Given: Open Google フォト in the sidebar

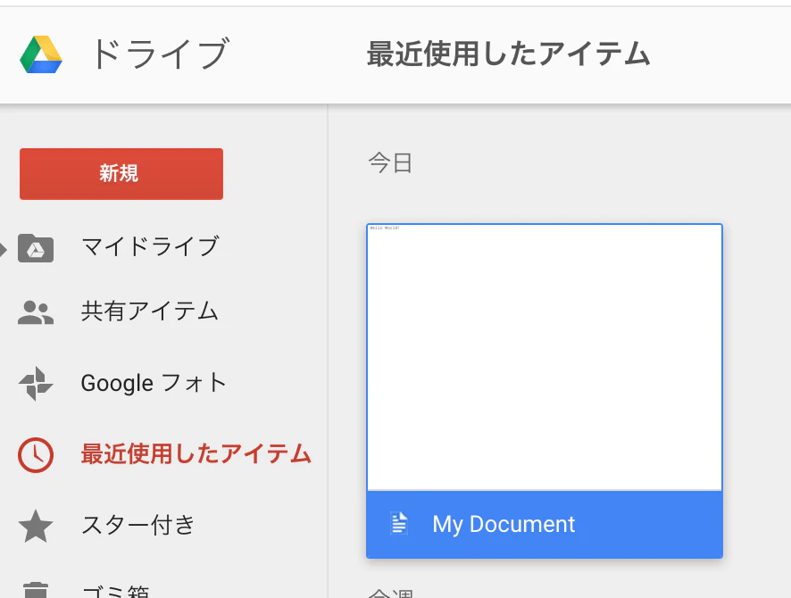Looking at the screenshot, I should coord(154,383).
